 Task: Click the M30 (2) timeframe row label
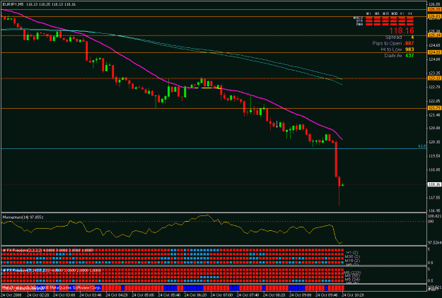[x=352, y=256]
